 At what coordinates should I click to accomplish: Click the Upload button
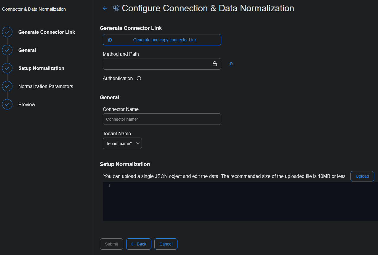[362, 176]
